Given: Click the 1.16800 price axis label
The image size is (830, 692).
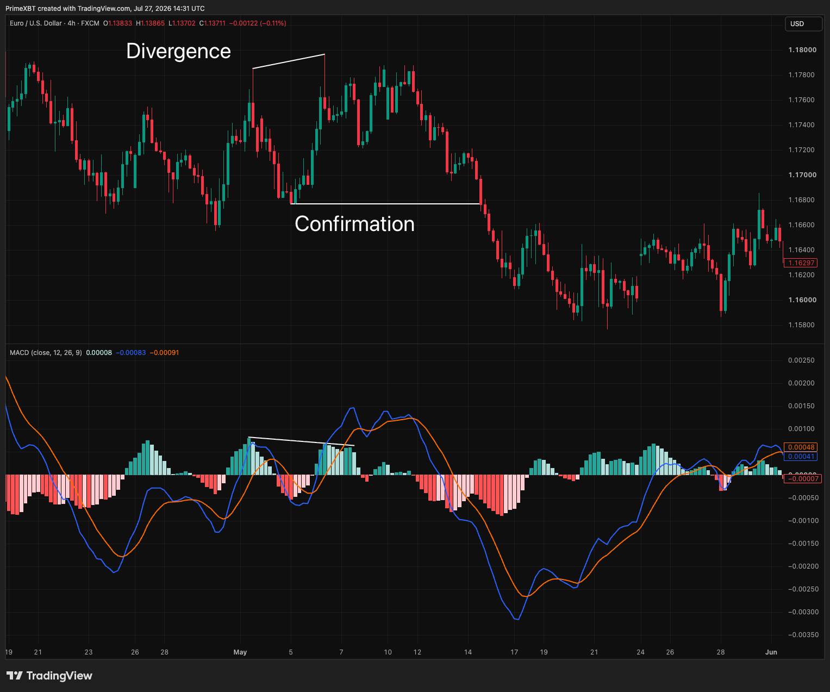Looking at the screenshot, I should (802, 200).
